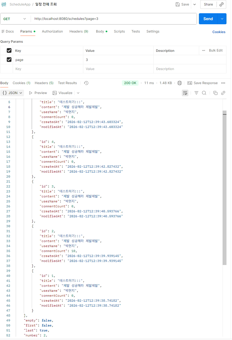The width and height of the screenshot is (232, 340).
Task: Click the empty Value placeholder field
Action: coord(118,69)
